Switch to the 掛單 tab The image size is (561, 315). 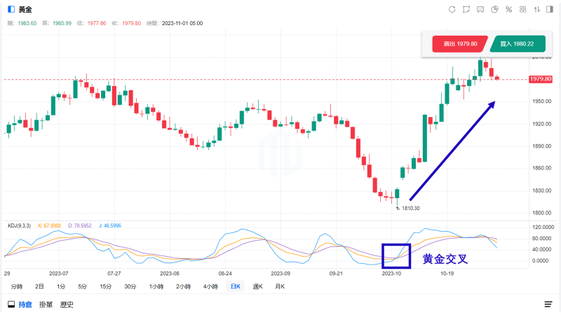pyautogui.click(x=46, y=304)
